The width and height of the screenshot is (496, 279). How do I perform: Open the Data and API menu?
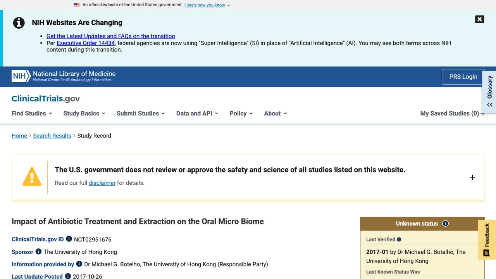pos(197,113)
